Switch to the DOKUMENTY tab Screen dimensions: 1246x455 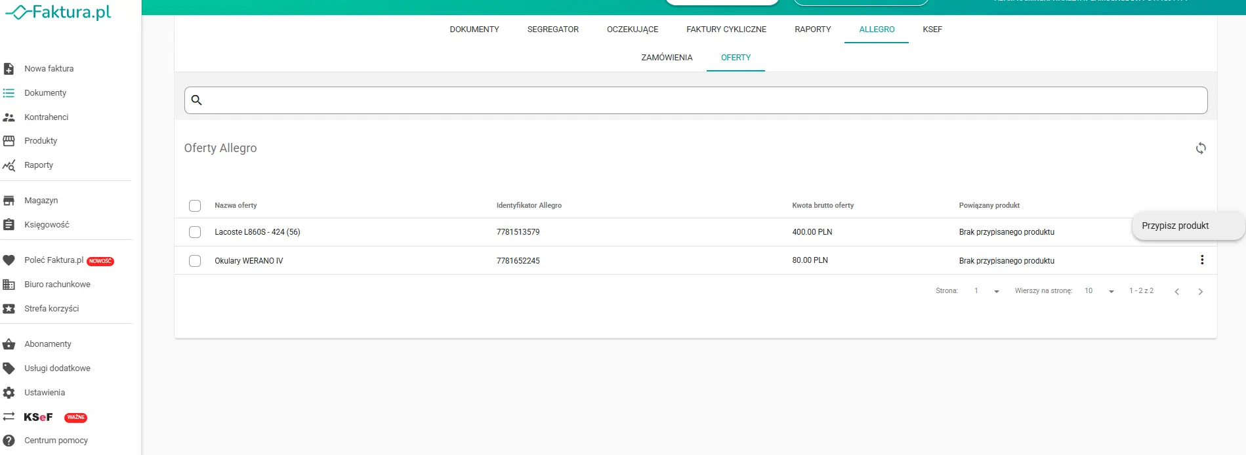(x=474, y=30)
